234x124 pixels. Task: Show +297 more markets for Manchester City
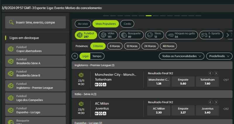(x=226, y=80)
